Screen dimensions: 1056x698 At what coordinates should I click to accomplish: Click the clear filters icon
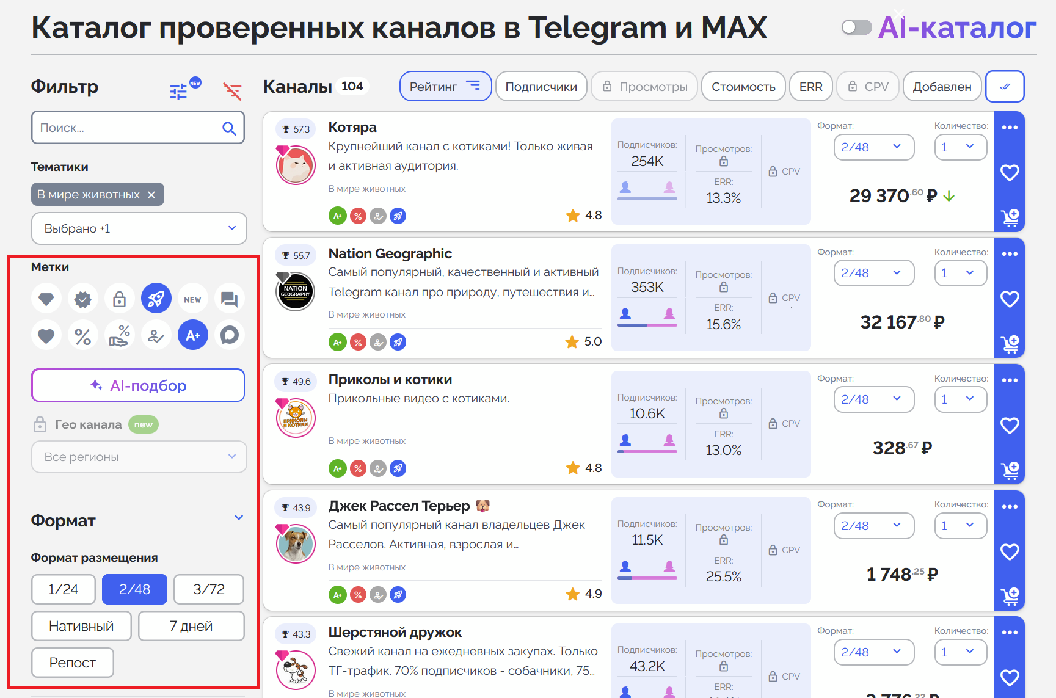(232, 91)
